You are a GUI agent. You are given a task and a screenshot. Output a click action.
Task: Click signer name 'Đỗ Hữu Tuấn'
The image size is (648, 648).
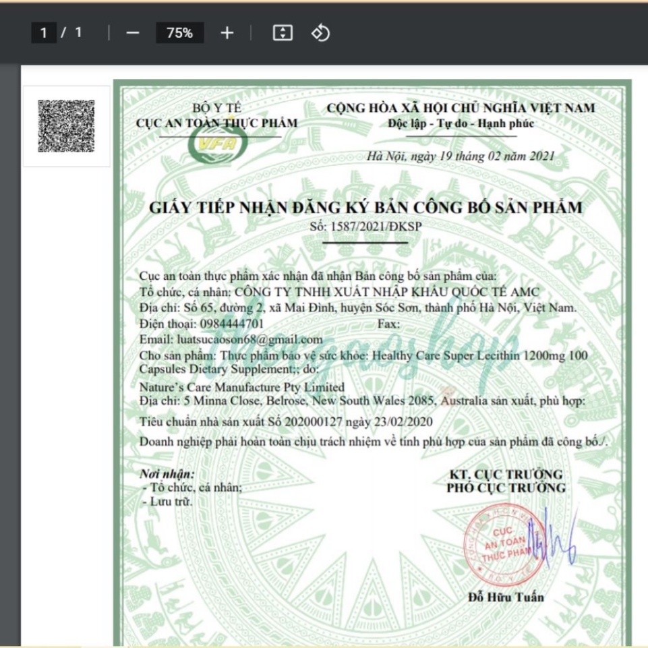click(x=506, y=597)
